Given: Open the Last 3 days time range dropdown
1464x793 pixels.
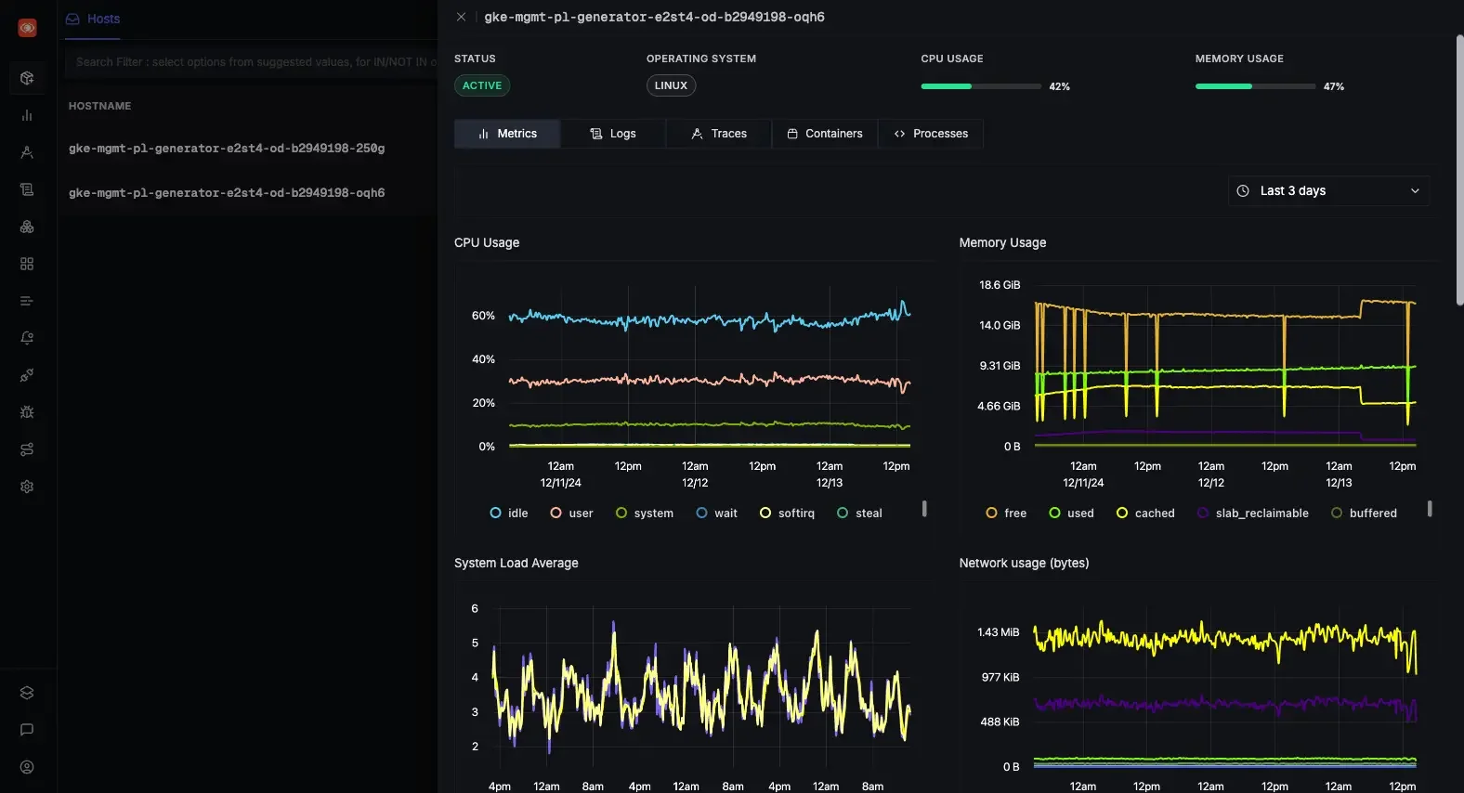Looking at the screenshot, I should [x=1328, y=190].
